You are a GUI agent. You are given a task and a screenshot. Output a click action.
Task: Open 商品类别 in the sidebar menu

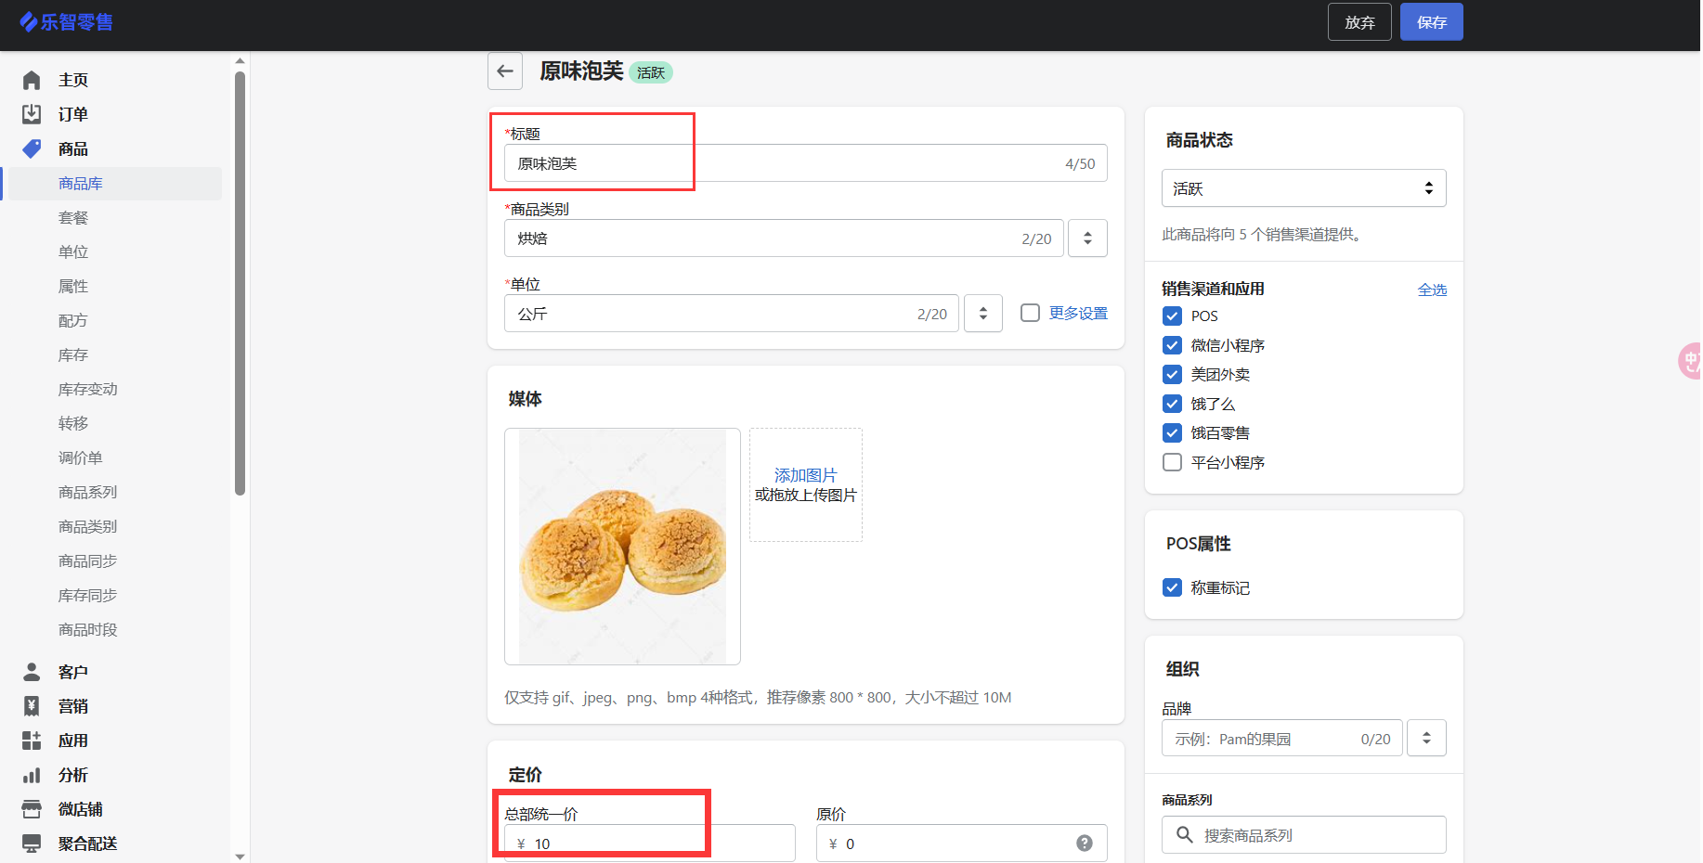point(88,527)
